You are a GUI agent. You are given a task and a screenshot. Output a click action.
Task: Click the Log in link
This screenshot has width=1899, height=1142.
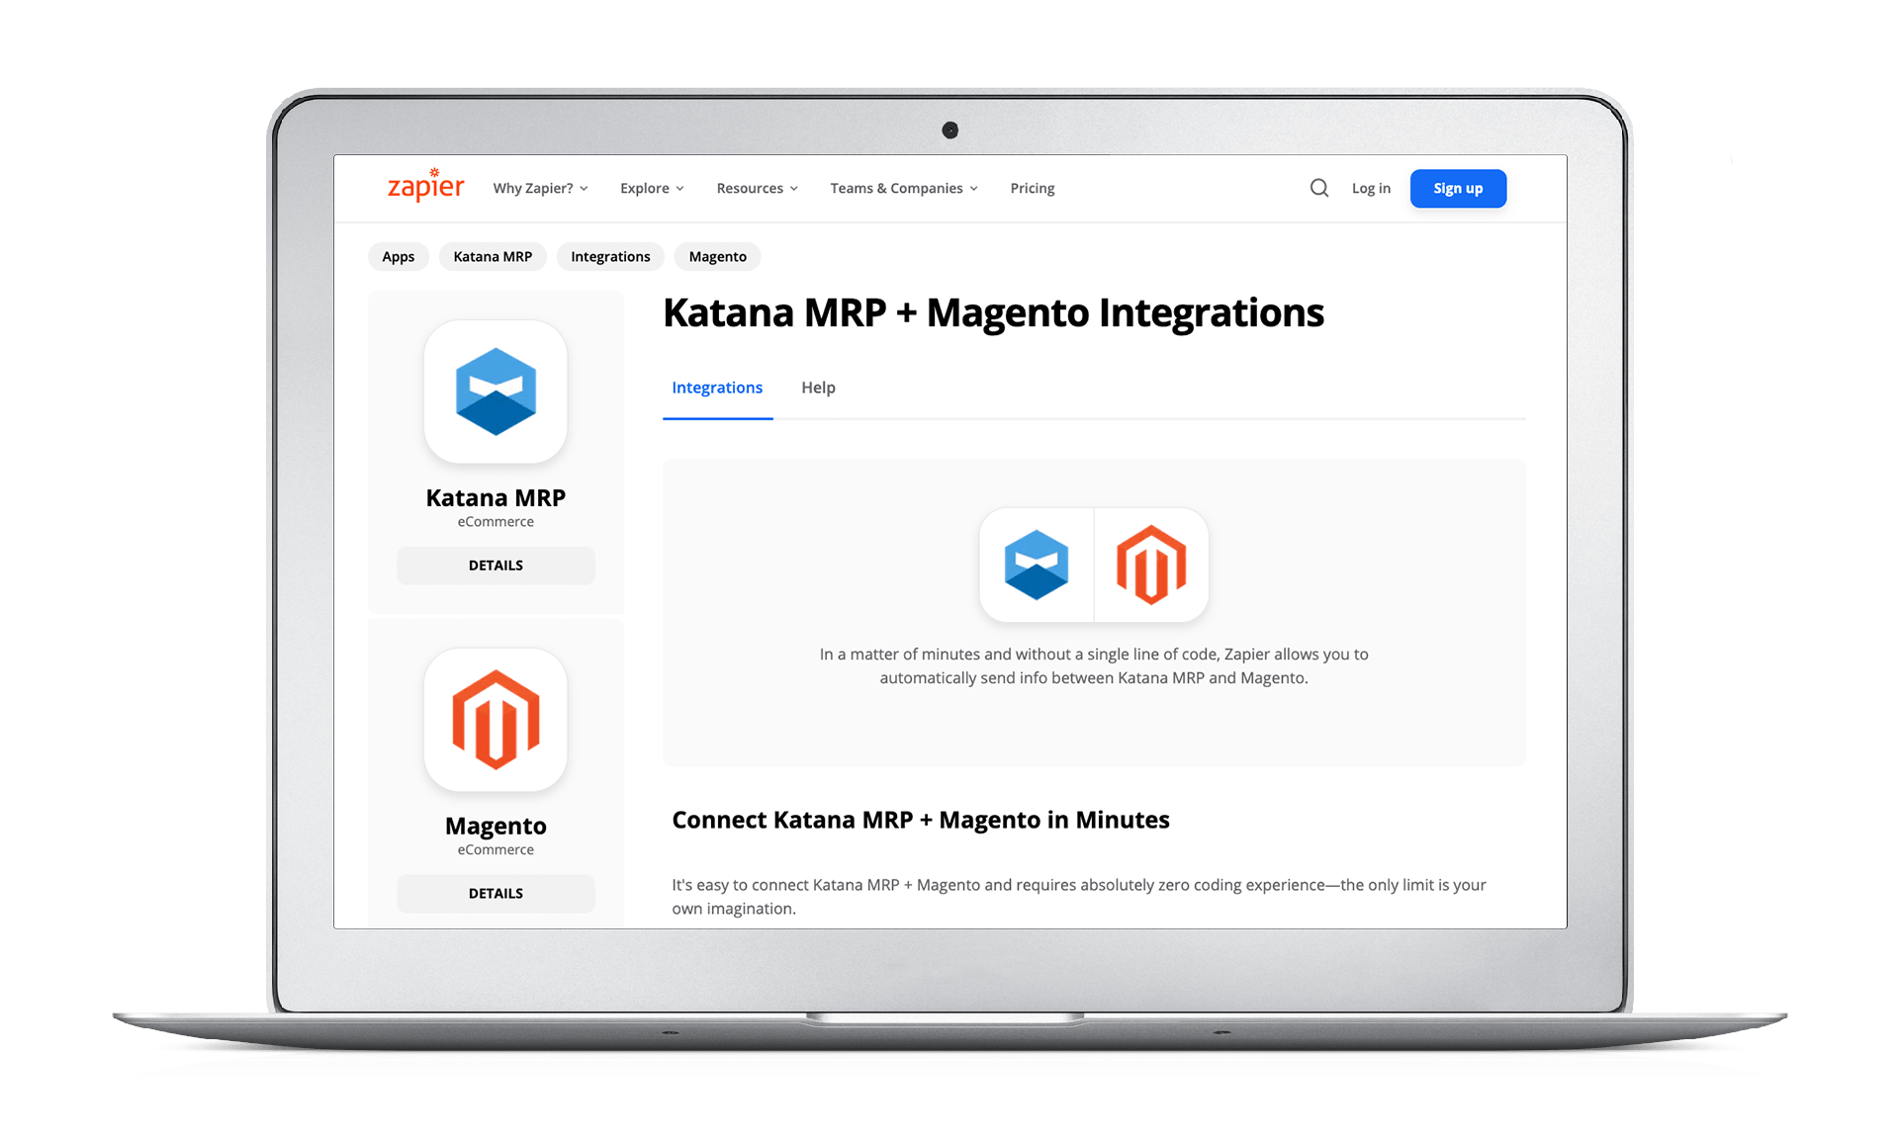pyautogui.click(x=1371, y=188)
